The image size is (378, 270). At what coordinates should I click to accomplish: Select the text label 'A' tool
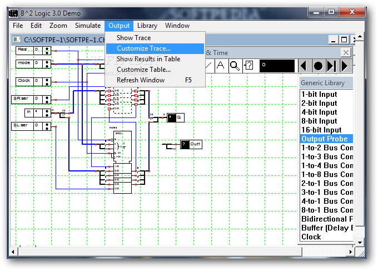[220, 66]
